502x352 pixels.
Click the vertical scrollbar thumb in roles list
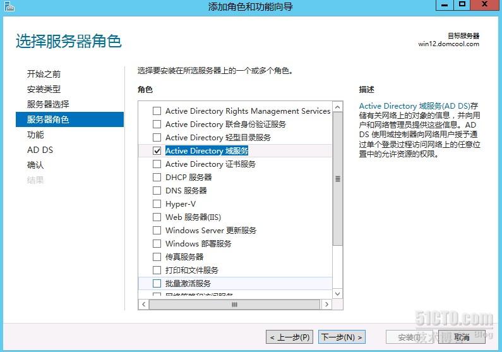[x=337, y=179]
